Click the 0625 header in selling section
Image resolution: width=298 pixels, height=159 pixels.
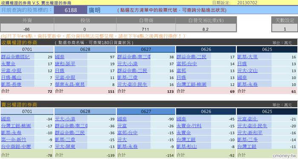click(x=267, y=112)
